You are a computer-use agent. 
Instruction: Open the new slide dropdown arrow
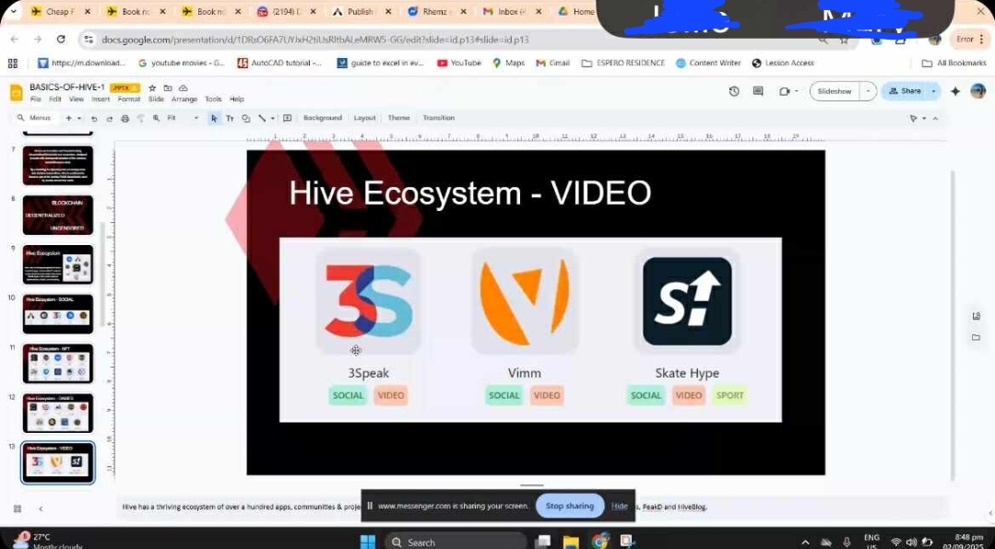click(x=79, y=119)
